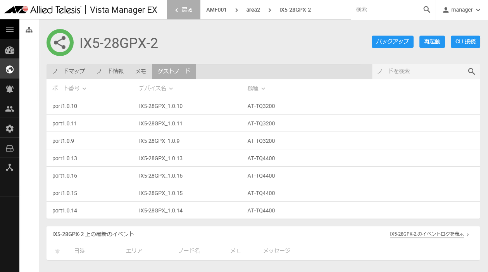Click device name IX5-28GPX_1.0.16

[161, 176]
